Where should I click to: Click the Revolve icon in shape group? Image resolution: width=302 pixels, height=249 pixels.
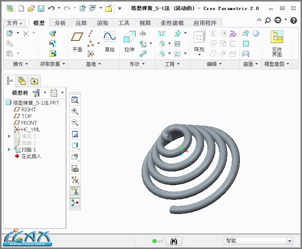tap(143, 34)
